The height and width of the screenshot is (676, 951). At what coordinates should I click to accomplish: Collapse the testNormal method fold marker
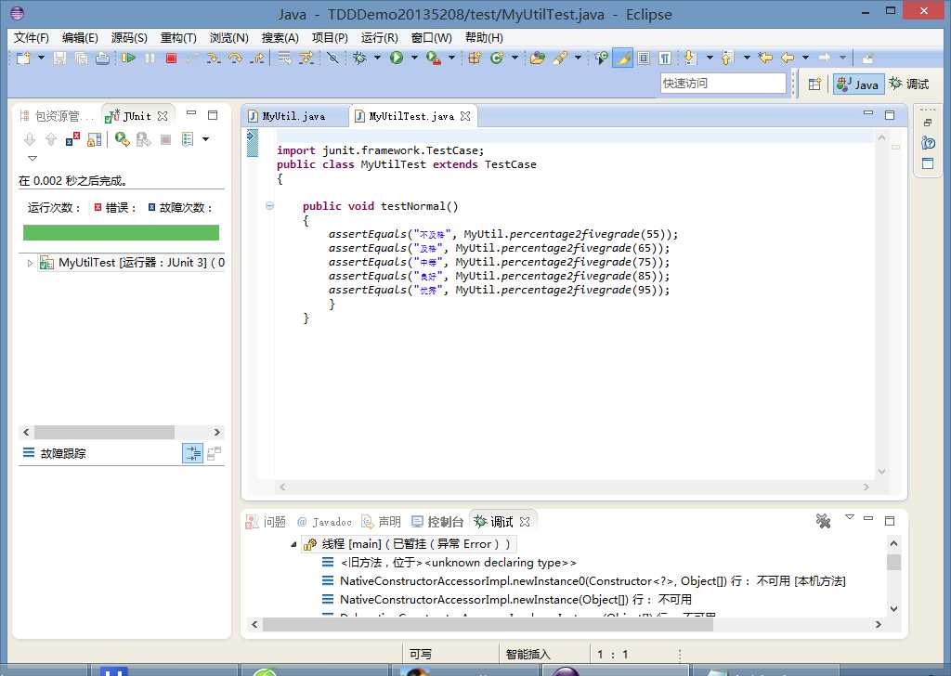click(269, 205)
